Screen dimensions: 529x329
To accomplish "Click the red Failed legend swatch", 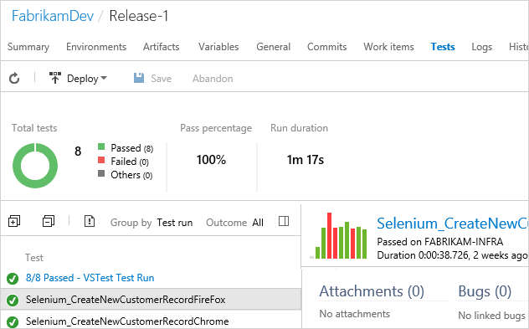I will click(x=101, y=160).
